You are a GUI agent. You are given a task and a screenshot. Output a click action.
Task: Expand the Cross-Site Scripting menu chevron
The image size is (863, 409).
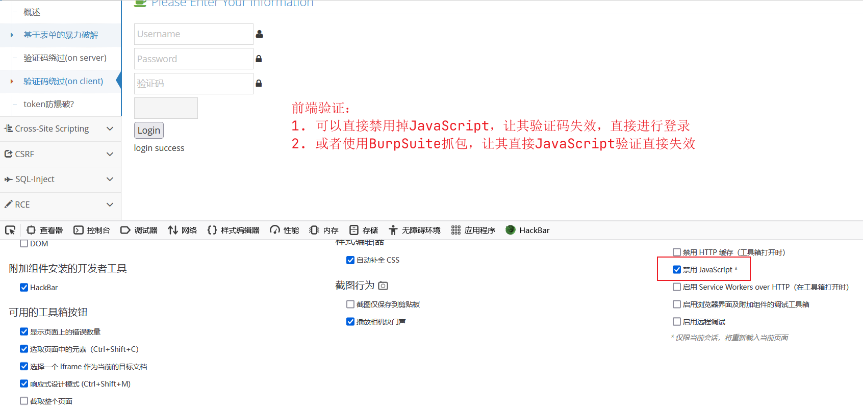tap(110, 129)
